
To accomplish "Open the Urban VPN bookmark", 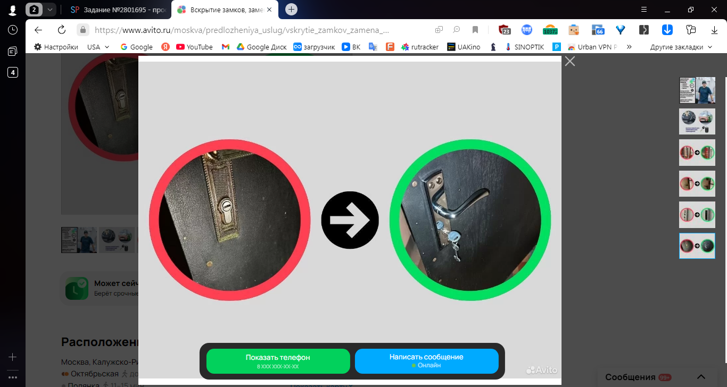I will click(592, 47).
